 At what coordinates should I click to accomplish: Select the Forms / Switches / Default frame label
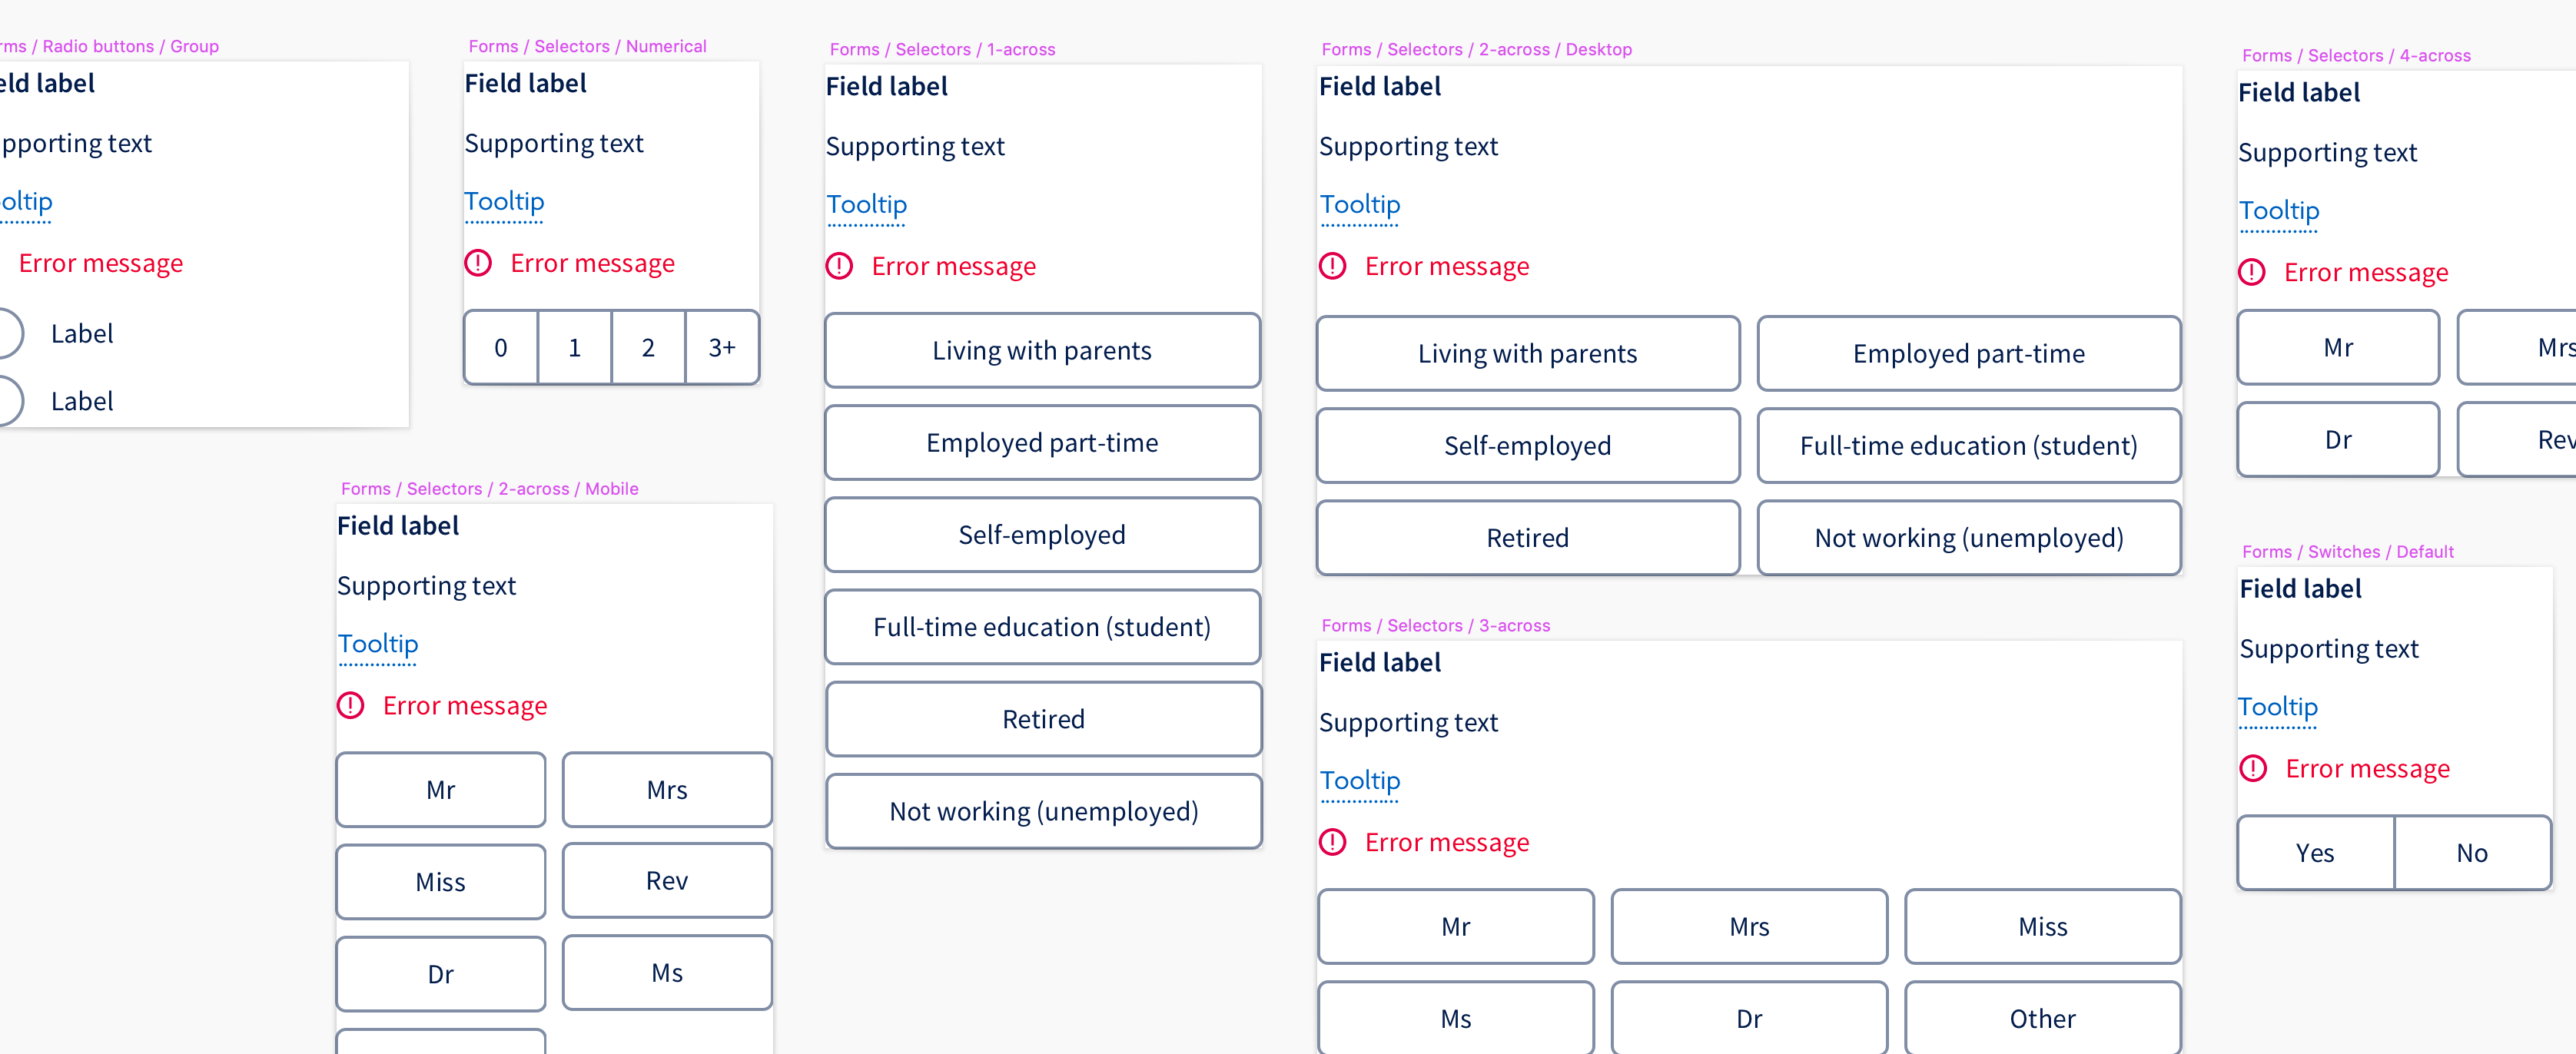[2347, 551]
